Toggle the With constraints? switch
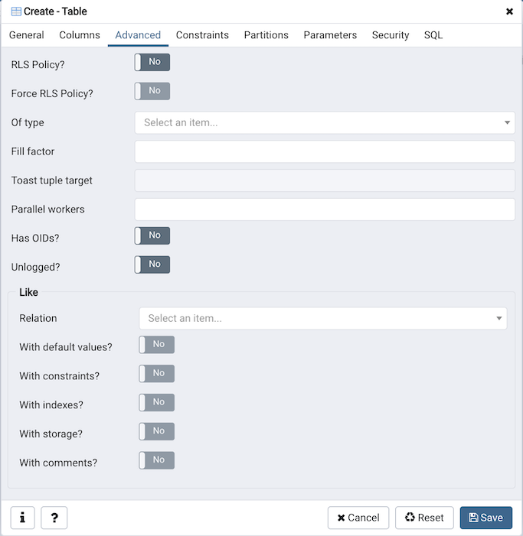 coord(156,373)
